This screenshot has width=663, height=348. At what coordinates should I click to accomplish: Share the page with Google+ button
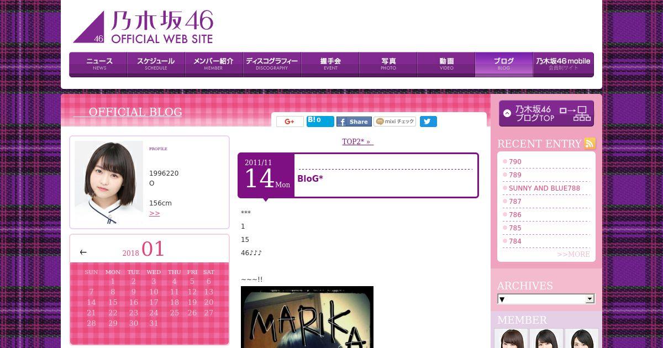(x=290, y=122)
